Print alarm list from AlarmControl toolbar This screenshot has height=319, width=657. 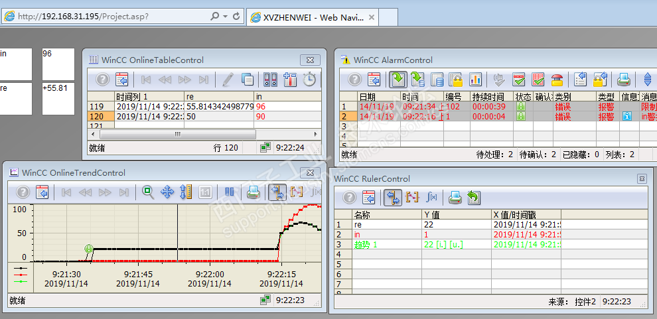point(624,79)
